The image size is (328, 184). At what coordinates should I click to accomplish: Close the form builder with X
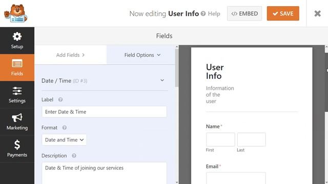pyautogui.click(x=318, y=14)
